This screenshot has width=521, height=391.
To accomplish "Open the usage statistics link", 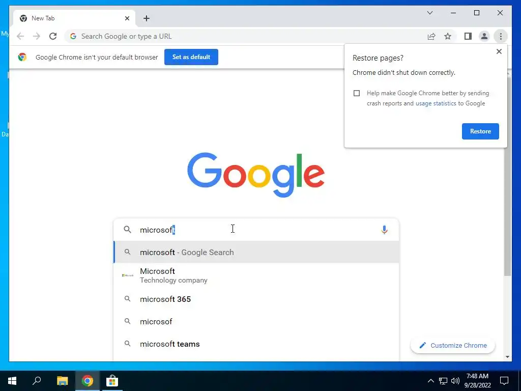I will (436, 103).
